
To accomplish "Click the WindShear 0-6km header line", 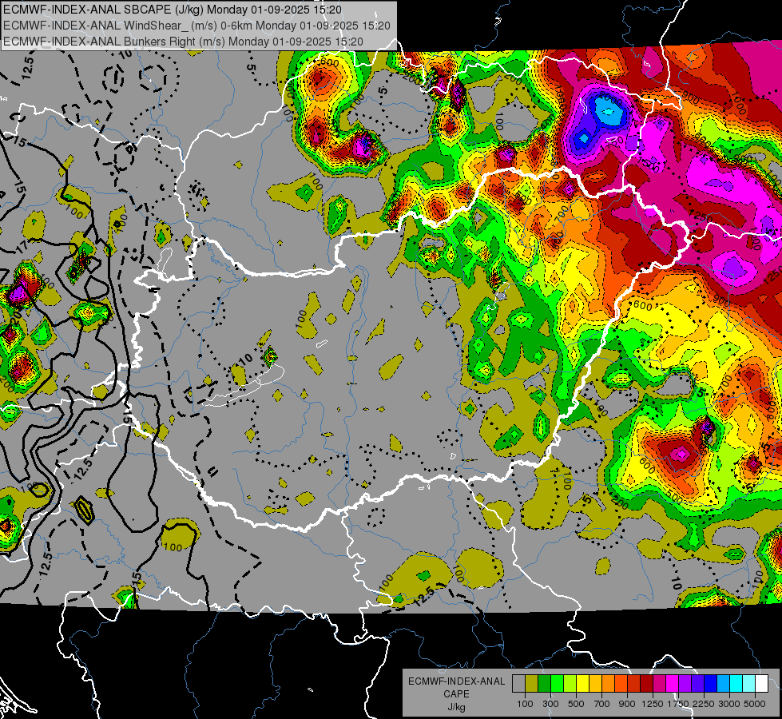I will click(197, 26).
